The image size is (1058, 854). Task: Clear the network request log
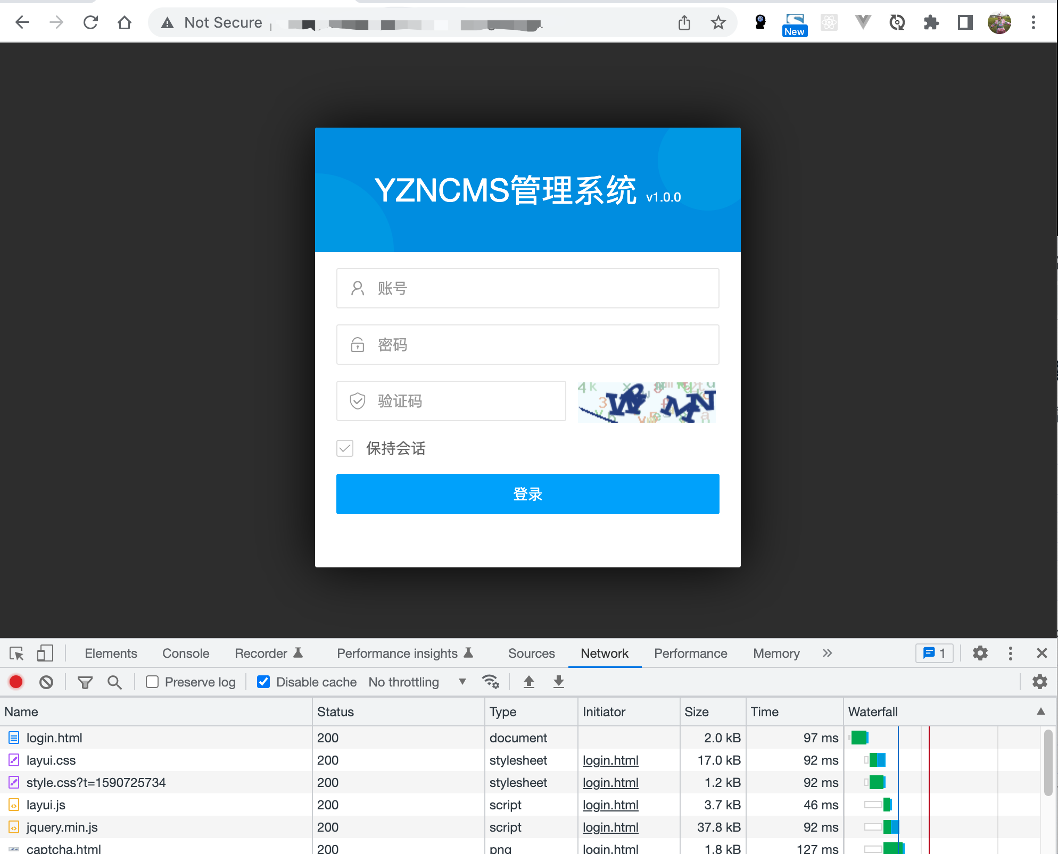pos(46,681)
